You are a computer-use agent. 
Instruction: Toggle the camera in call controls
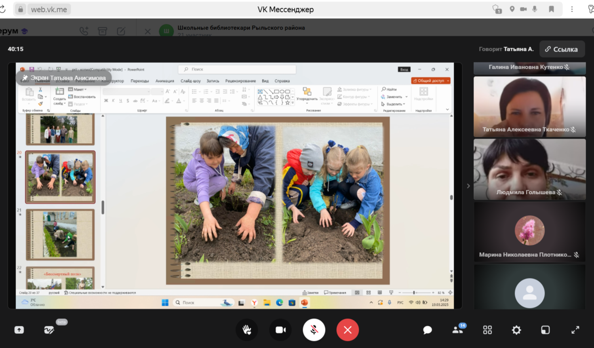[x=280, y=330]
